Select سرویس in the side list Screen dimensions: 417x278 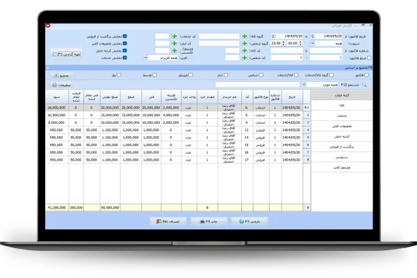(x=342, y=157)
